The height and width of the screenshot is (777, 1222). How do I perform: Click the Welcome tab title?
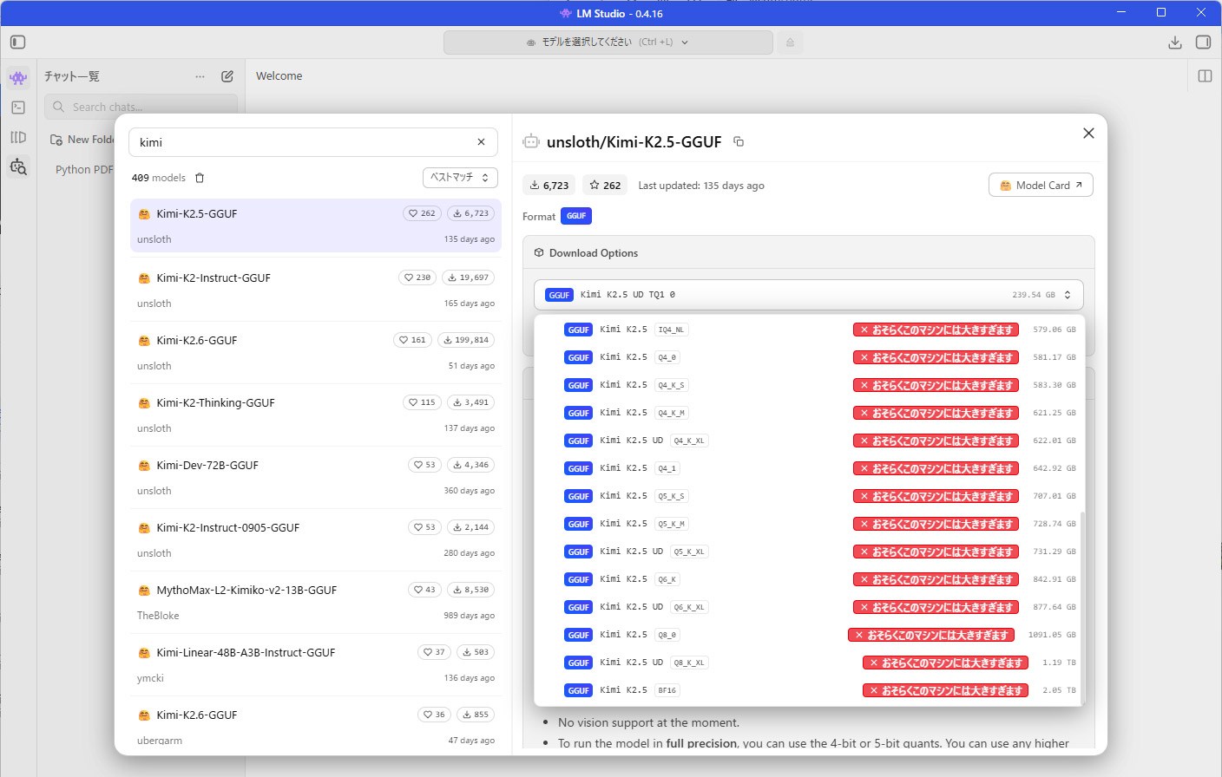(x=279, y=76)
